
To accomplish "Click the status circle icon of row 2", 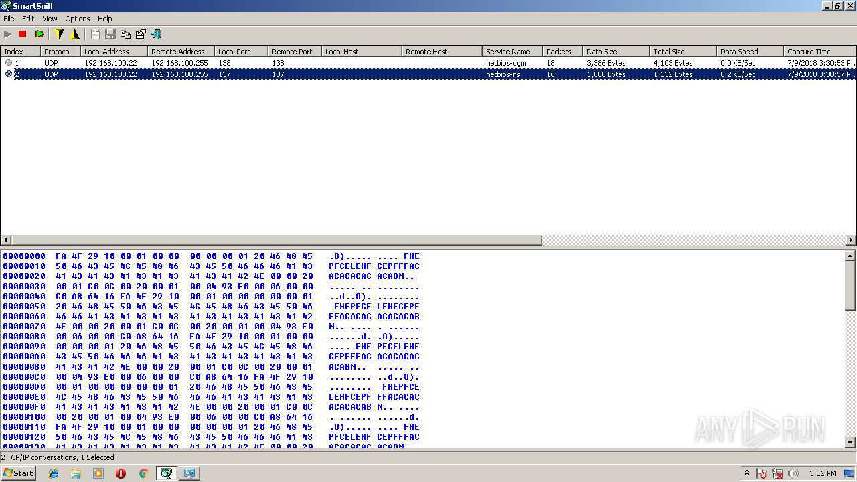I will click(9, 74).
